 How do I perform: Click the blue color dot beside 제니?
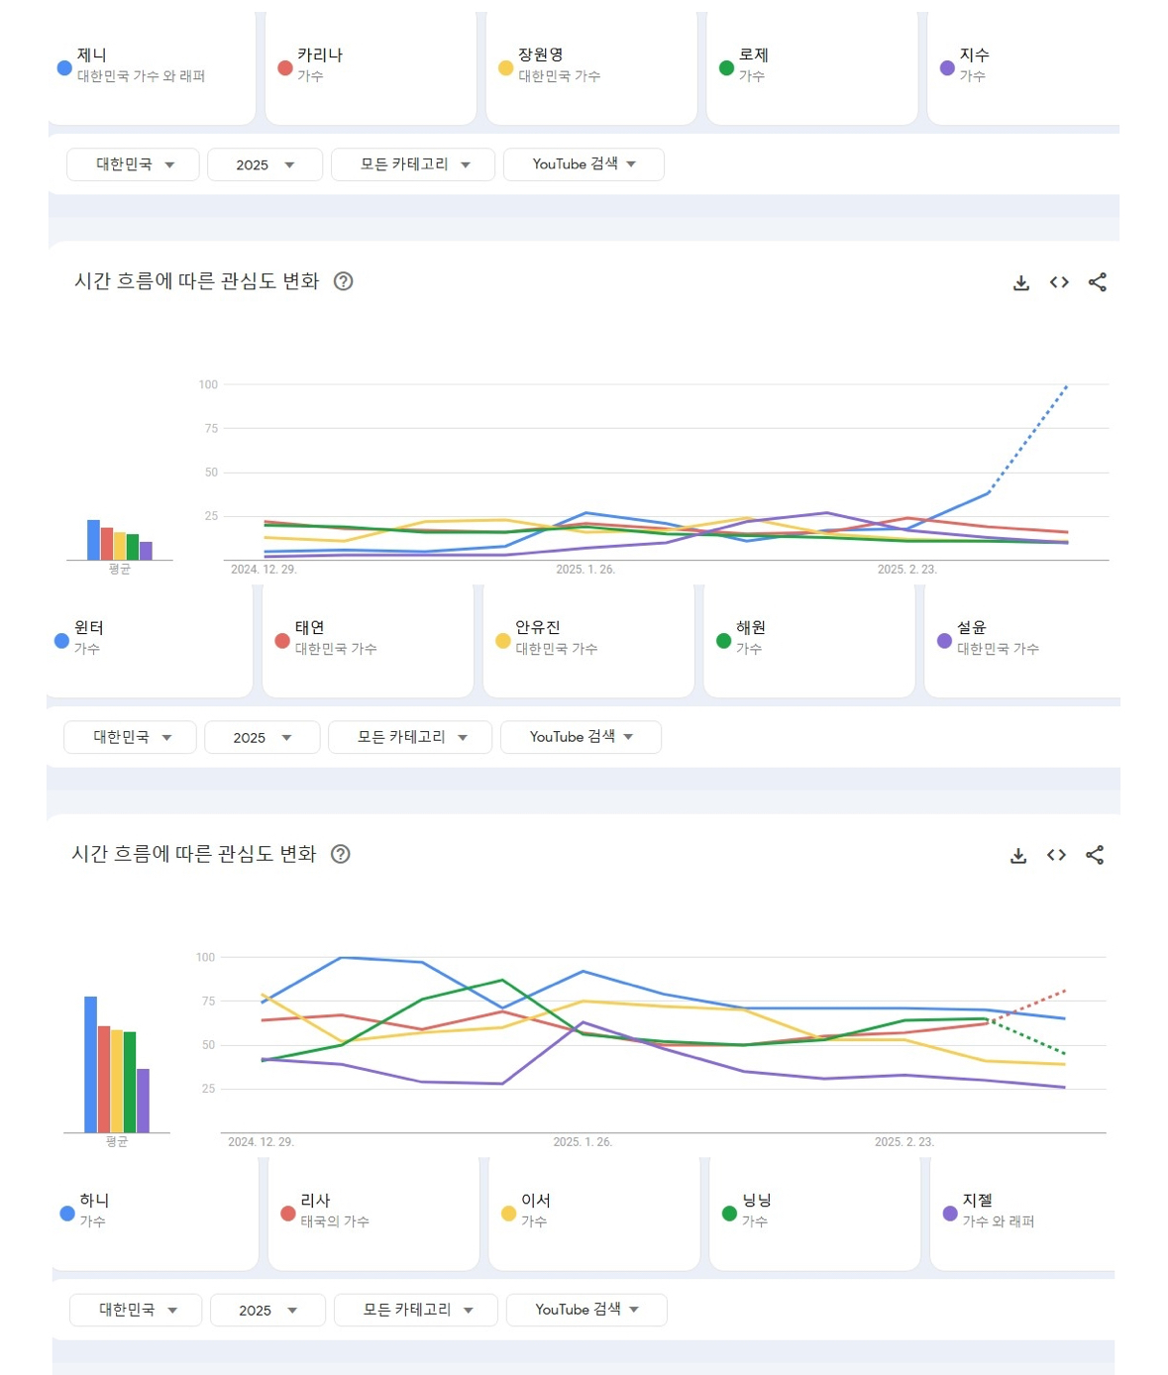(64, 68)
